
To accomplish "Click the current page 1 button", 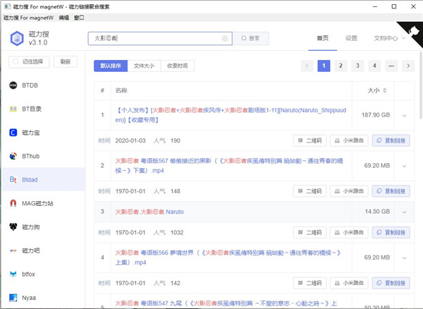I will 324,66.
